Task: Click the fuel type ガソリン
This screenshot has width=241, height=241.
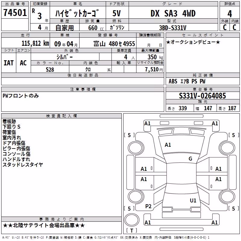Action: (x=117, y=27)
